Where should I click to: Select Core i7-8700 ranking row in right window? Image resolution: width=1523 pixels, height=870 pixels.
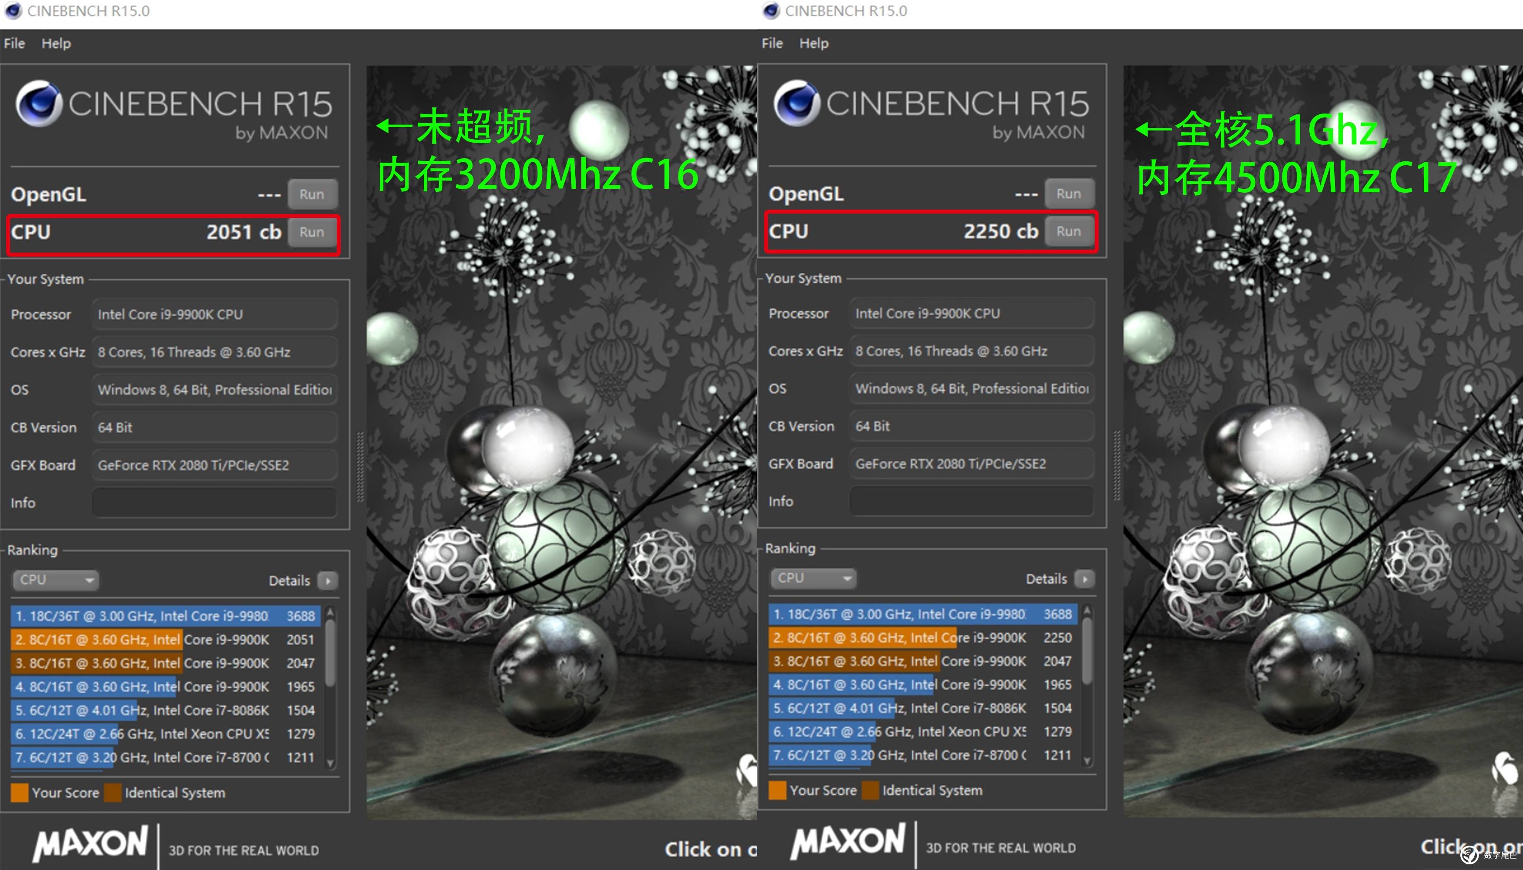click(x=923, y=755)
